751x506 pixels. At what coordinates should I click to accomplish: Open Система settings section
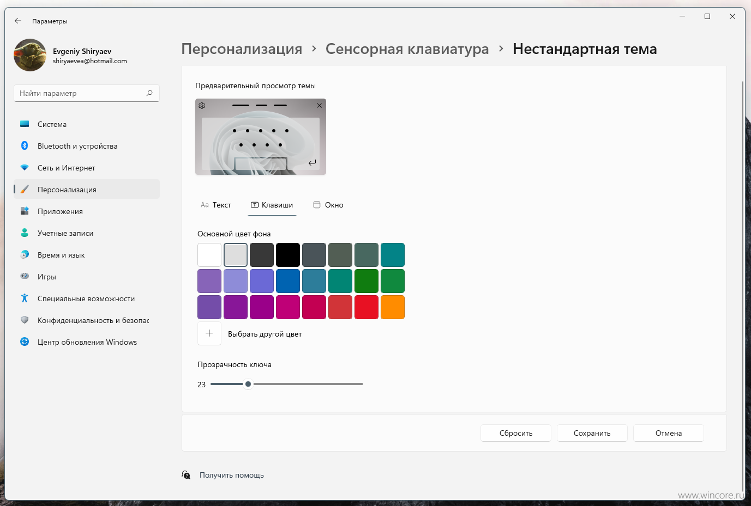(87, 124)
